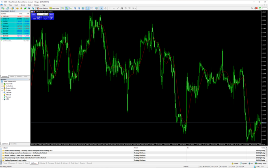Draw a horizontal line
Screen dimensions: 268x168
(114, 8)
